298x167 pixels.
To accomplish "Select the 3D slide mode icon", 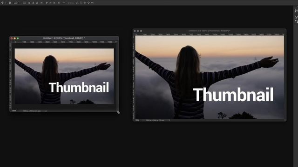I will coord(88,3).
